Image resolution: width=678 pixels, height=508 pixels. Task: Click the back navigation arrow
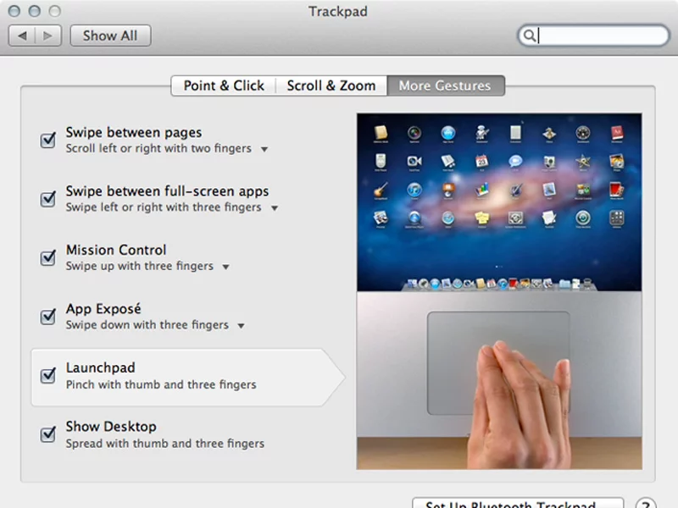tap(21, 36)
